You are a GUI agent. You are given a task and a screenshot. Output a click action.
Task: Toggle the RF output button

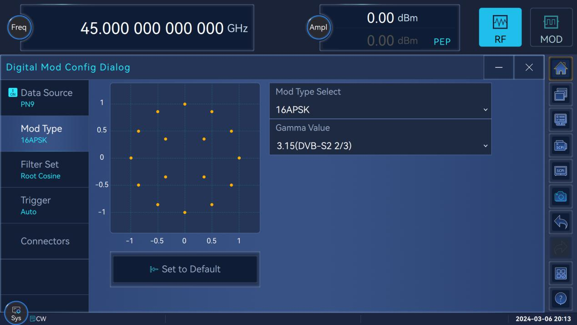[x=500, y=27]
